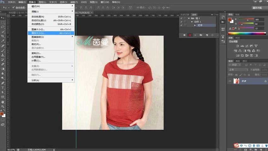Toggle the checkmark for action 组 1
The height and width of the screenshot is (151, 268).
click(x=181, y=18)
